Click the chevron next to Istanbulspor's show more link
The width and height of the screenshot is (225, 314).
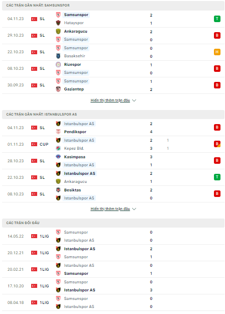coord(134,209)
